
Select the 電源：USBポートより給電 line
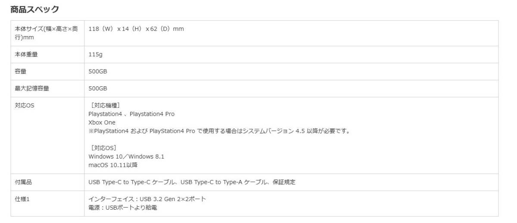pyautogui.click(x=123, y=208)
